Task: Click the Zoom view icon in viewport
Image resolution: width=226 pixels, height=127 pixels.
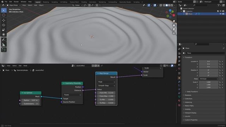Action: pos(174,21)
